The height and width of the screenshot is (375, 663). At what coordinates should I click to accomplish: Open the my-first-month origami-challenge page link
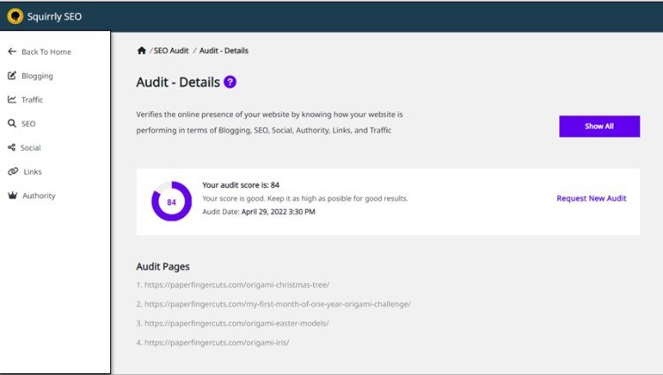pyautogui.click(x=278, y=304)
